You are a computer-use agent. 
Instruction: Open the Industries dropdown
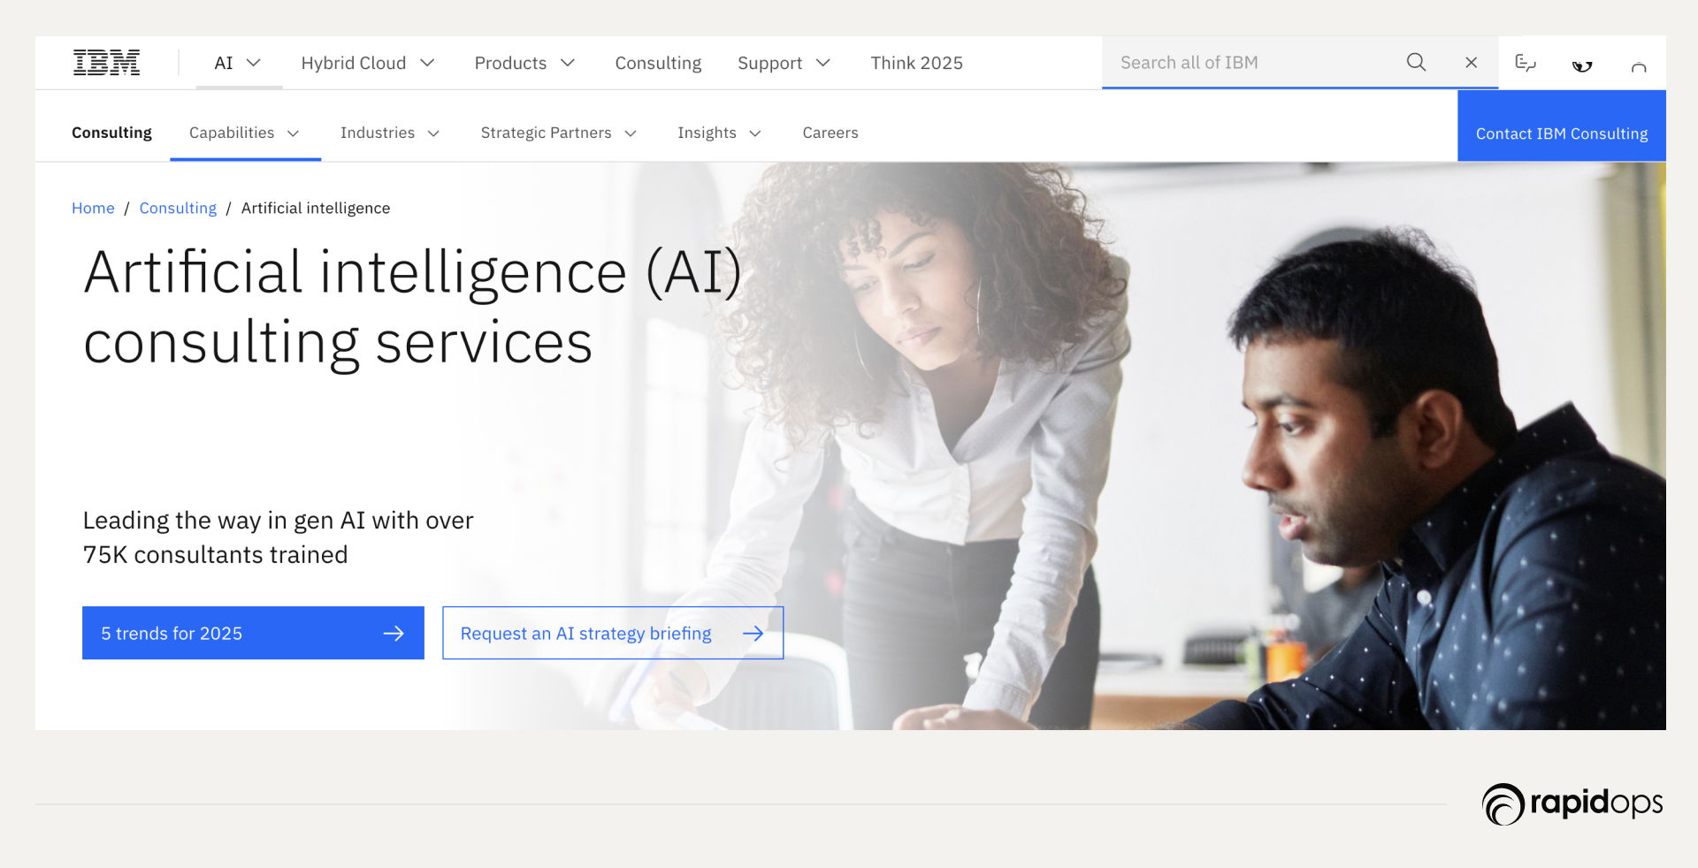click(x=390, y=133)
